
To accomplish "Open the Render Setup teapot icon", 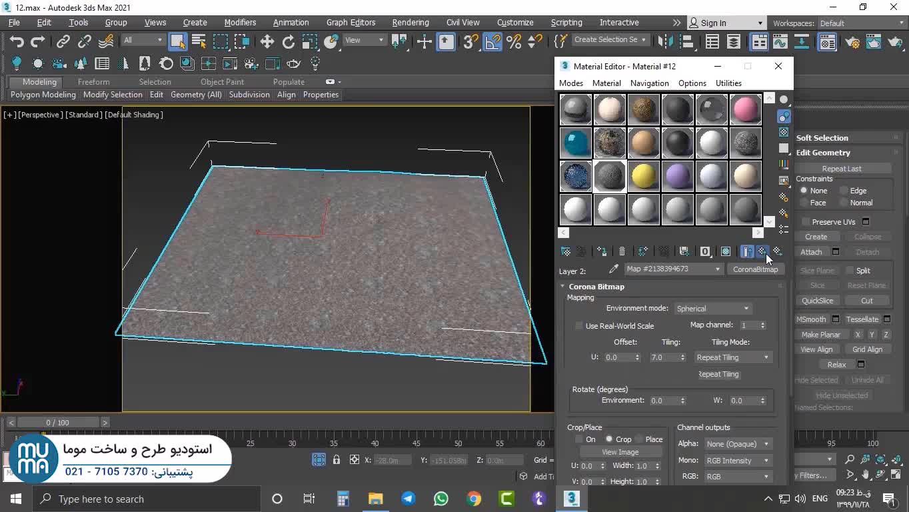I will point(852,41).
